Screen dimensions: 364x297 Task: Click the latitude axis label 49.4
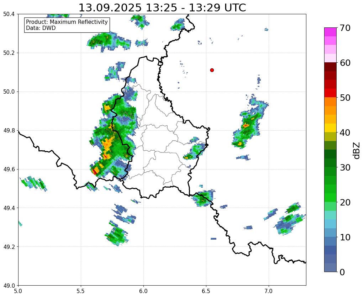(x=9, y=208)
